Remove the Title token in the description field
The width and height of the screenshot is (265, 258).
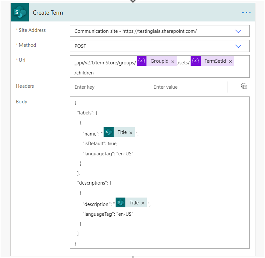coord(143,203)
